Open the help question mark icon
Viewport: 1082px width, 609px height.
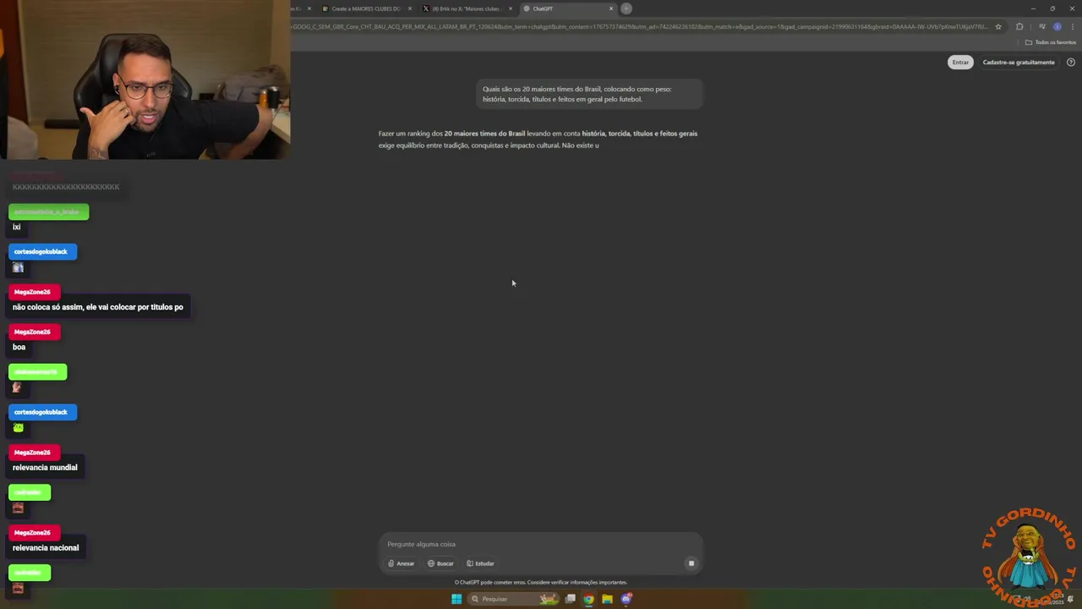coord(1071,62)
